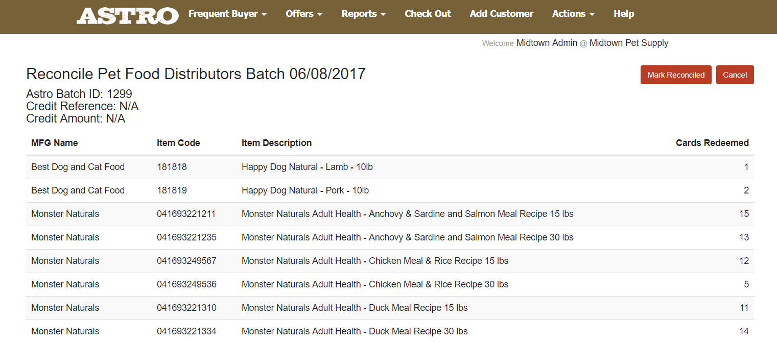Click Best Dog and Cat Food in Pork row
Viewport: 777px width, 342px height.
78,190
